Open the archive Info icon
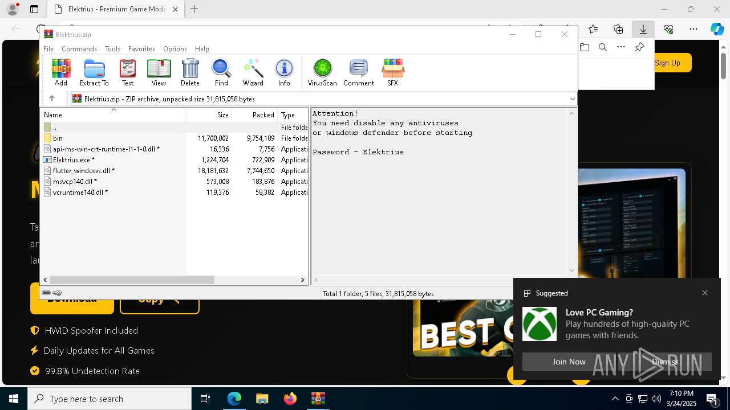 (x=284, y=72)
